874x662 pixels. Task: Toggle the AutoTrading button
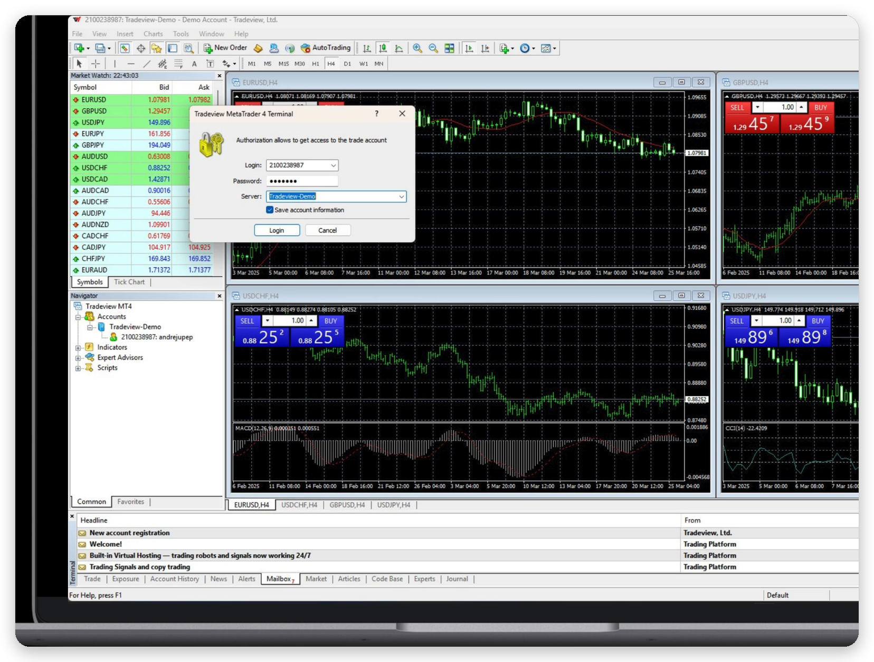325,48
